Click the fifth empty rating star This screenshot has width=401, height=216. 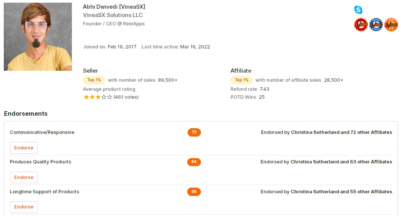point(110,97)
